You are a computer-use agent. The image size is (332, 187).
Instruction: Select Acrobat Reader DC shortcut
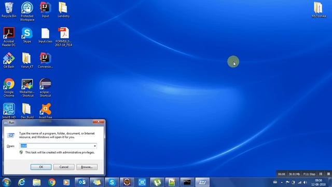click(x=9, y=37)
